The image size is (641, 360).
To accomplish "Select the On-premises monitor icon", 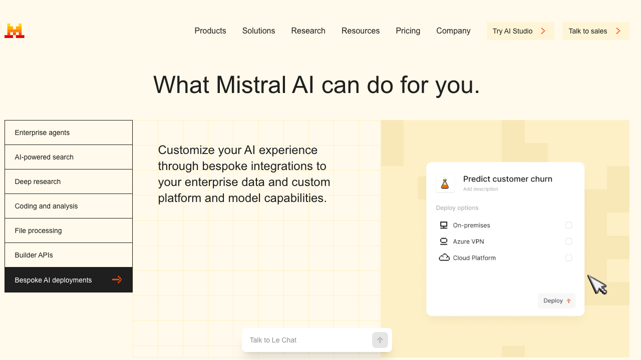I will [x=444, y=225].
